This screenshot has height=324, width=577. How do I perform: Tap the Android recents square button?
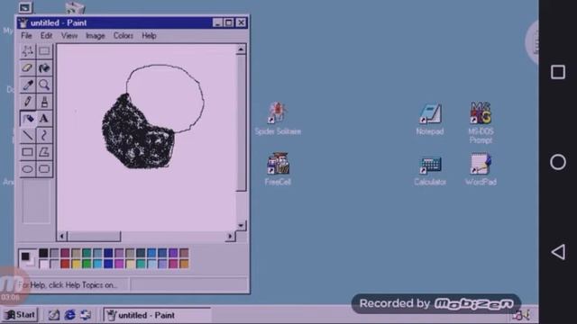(558, 72)
